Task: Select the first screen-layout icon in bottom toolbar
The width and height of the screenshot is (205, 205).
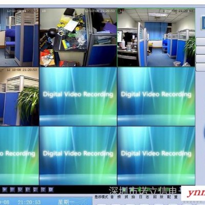Action: click(5, 190)
